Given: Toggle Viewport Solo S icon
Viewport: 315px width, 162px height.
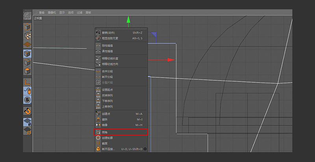Looking at the screenshot, I should click(x=28, y=100).
